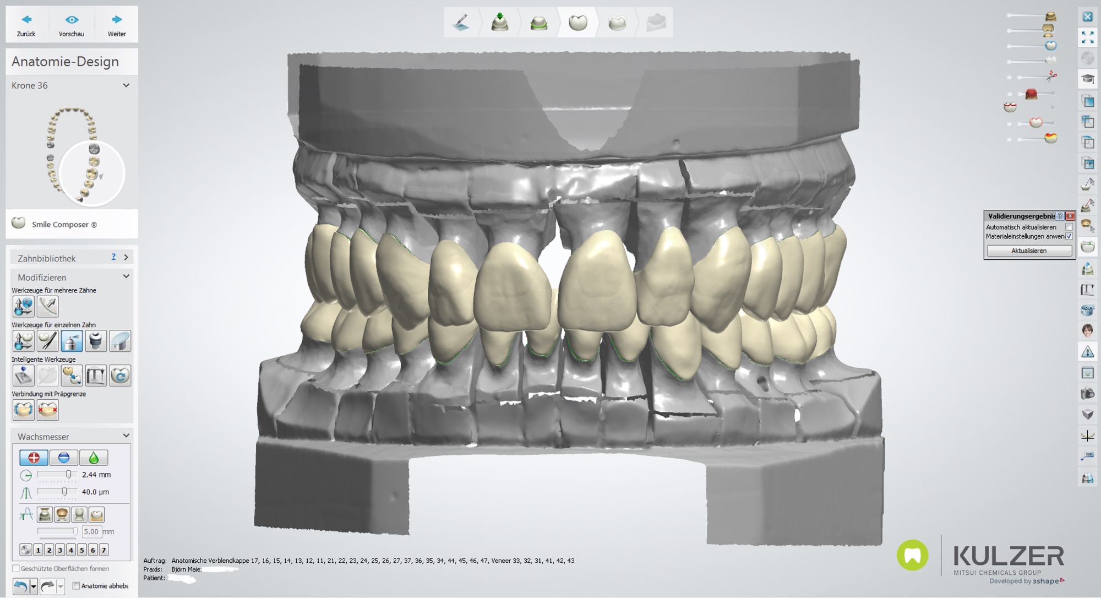Image resolution: width=1101 pixels, height=598 pixels.
Task: Click the Vorschau preview button
Action: click(x=72, y=25)
